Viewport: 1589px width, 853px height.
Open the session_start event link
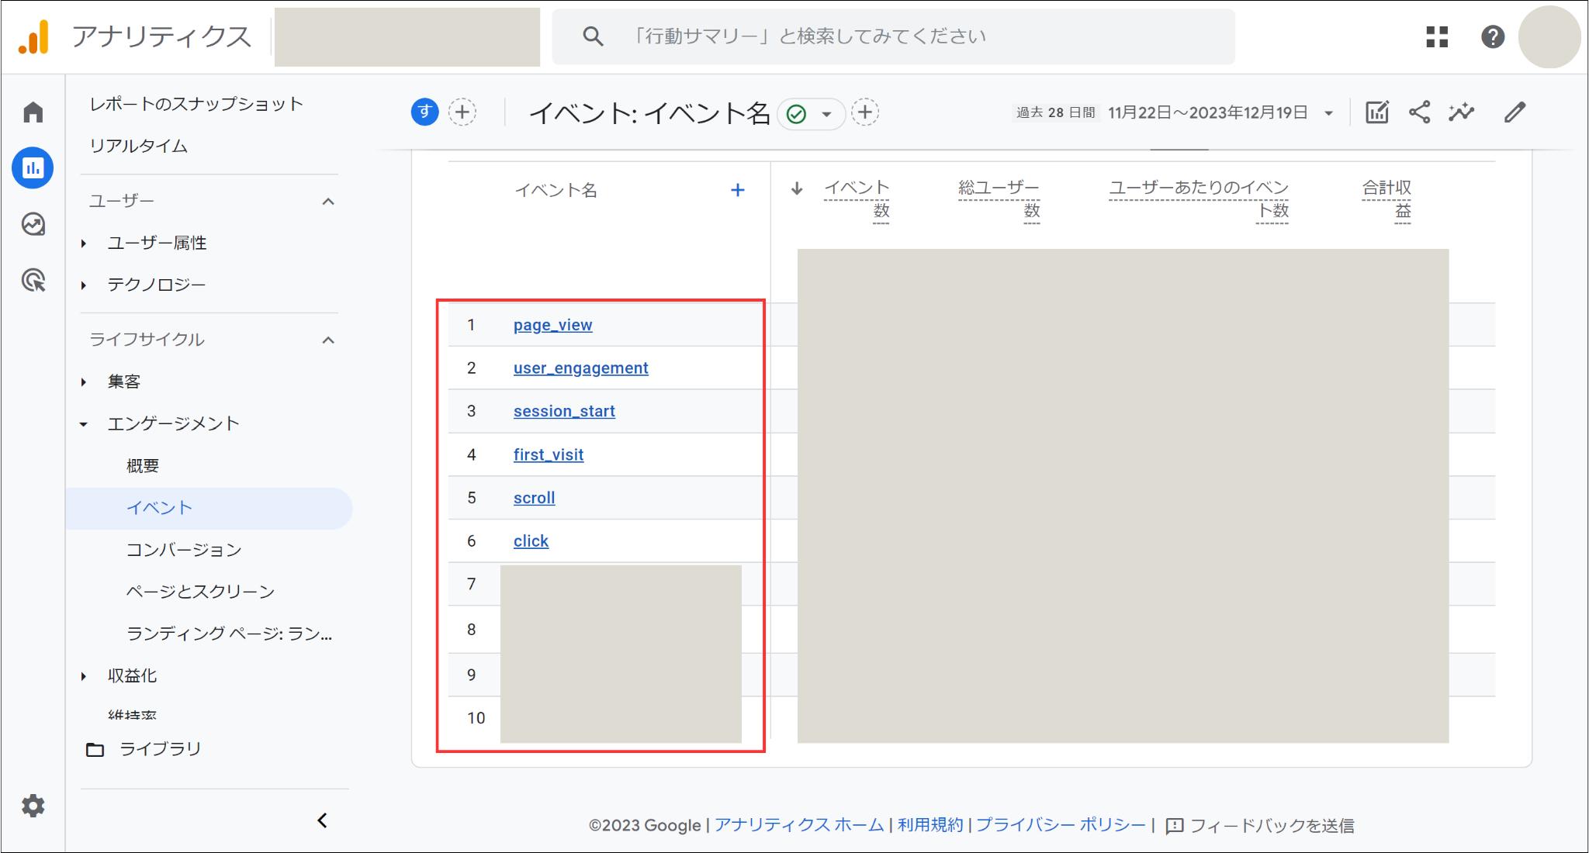pos(564,411)
